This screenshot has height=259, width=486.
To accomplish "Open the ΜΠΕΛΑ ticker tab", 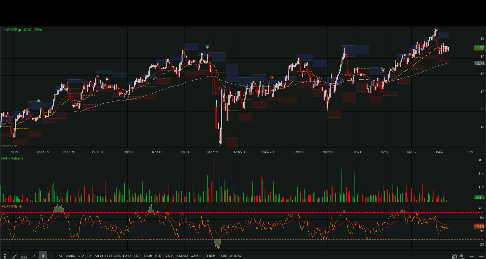I will coord(236,256).
